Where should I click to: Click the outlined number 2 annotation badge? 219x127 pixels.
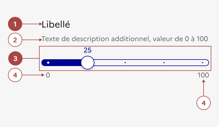pyautogui.click(x=15, y=40)
